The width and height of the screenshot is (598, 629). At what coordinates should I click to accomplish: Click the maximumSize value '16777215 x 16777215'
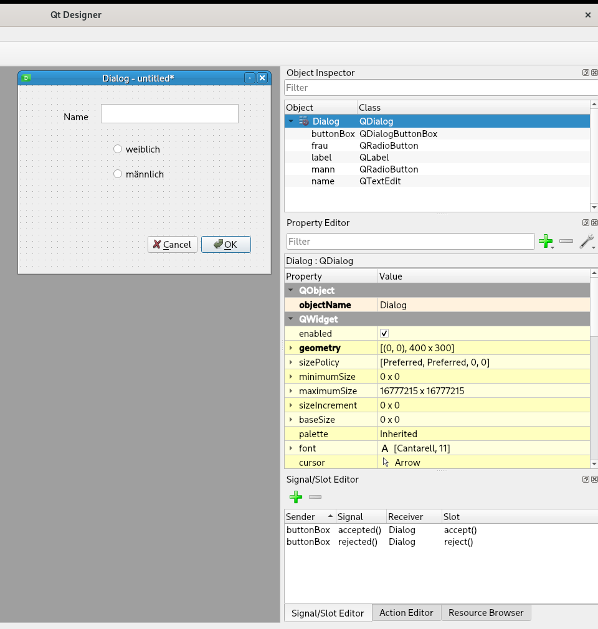(483, 390)
